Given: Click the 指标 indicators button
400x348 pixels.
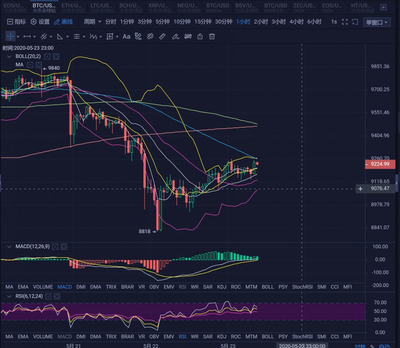Looking at the screenshot, I should [16, 22].
